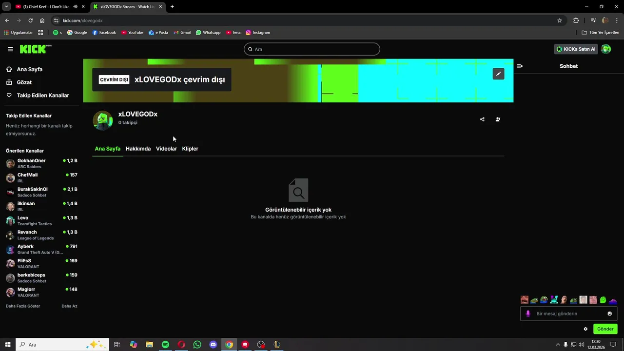This screenshot has width=624, height=351.
Task: Reload the page with the refresh icon
Action: click(30, 20)
